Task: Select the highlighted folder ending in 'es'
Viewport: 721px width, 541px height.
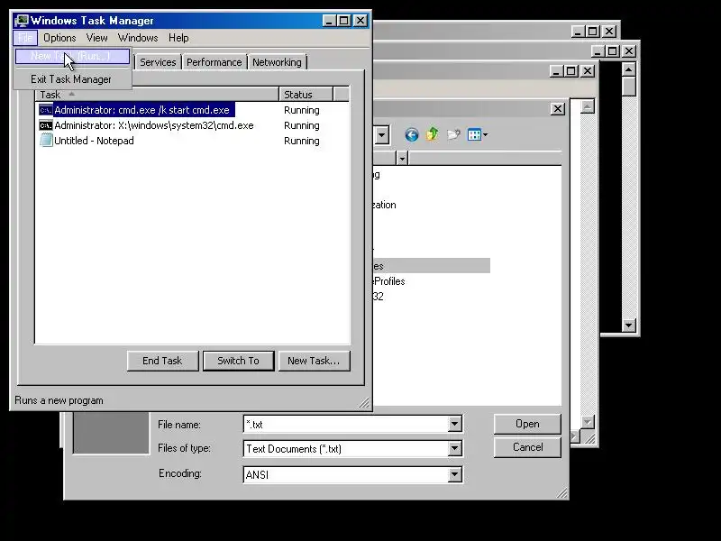Action: [432, 266]
